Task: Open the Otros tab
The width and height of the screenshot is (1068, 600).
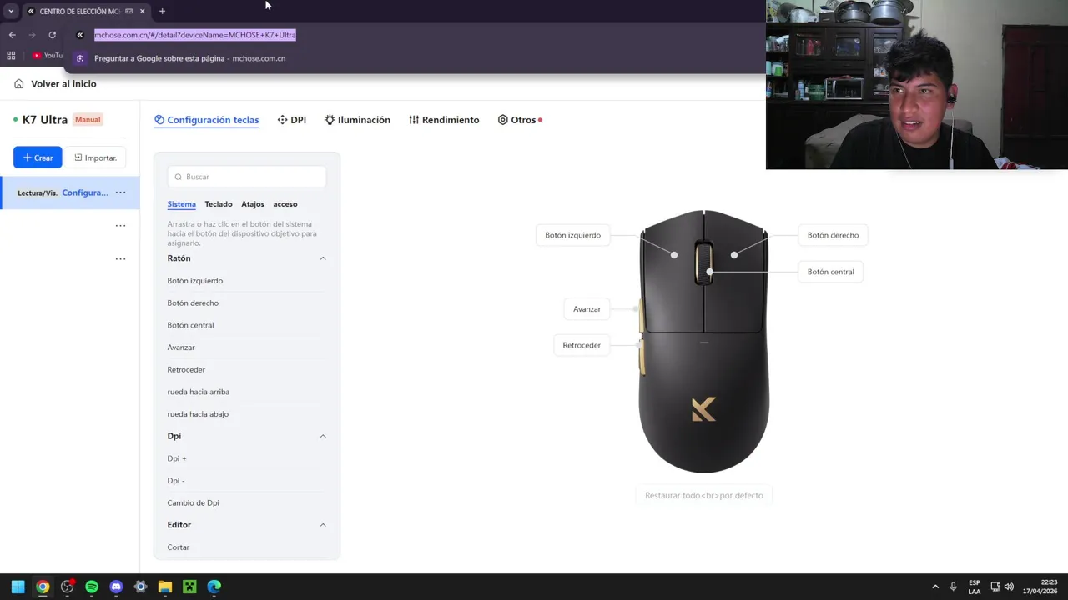Action: point(518,120)
